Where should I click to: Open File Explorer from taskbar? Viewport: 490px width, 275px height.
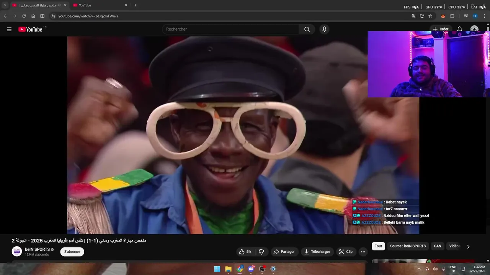(x=228, y=269)
